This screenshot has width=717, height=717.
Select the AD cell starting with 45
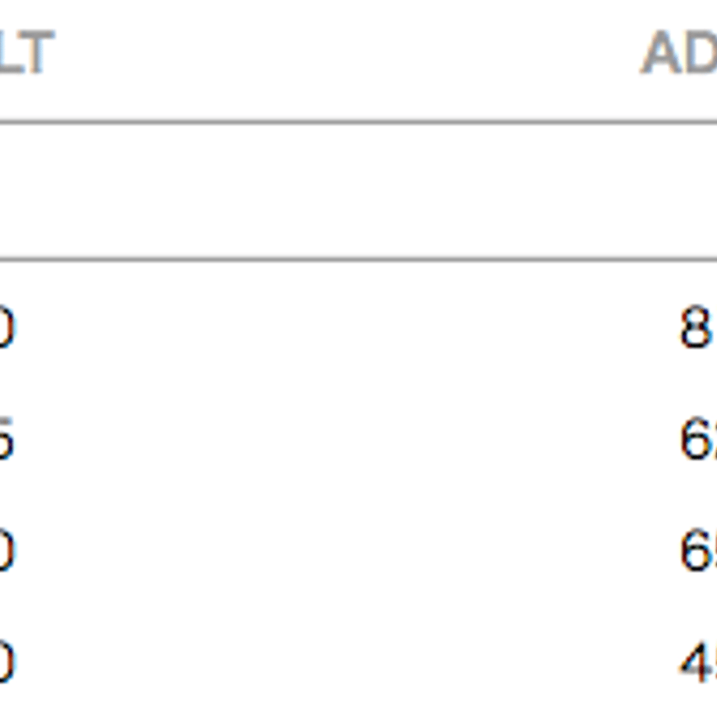pyautogui.click(x=699, y=662)
